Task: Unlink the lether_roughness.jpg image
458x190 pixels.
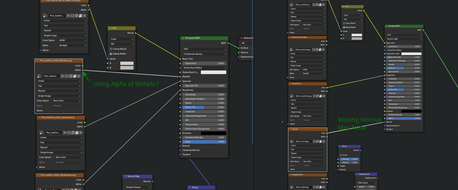Action: (323, 96)
